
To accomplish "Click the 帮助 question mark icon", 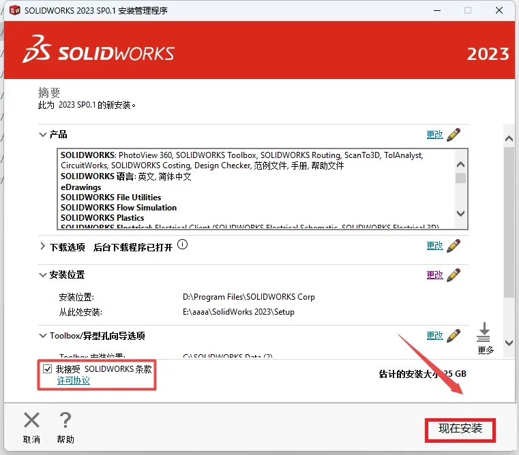I will click(65, 420).
